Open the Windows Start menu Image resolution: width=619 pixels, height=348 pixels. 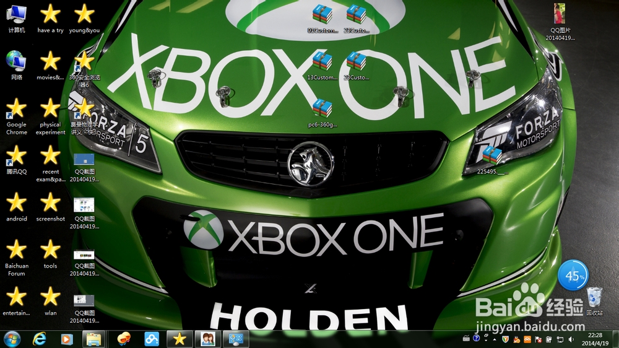point(12,339)
